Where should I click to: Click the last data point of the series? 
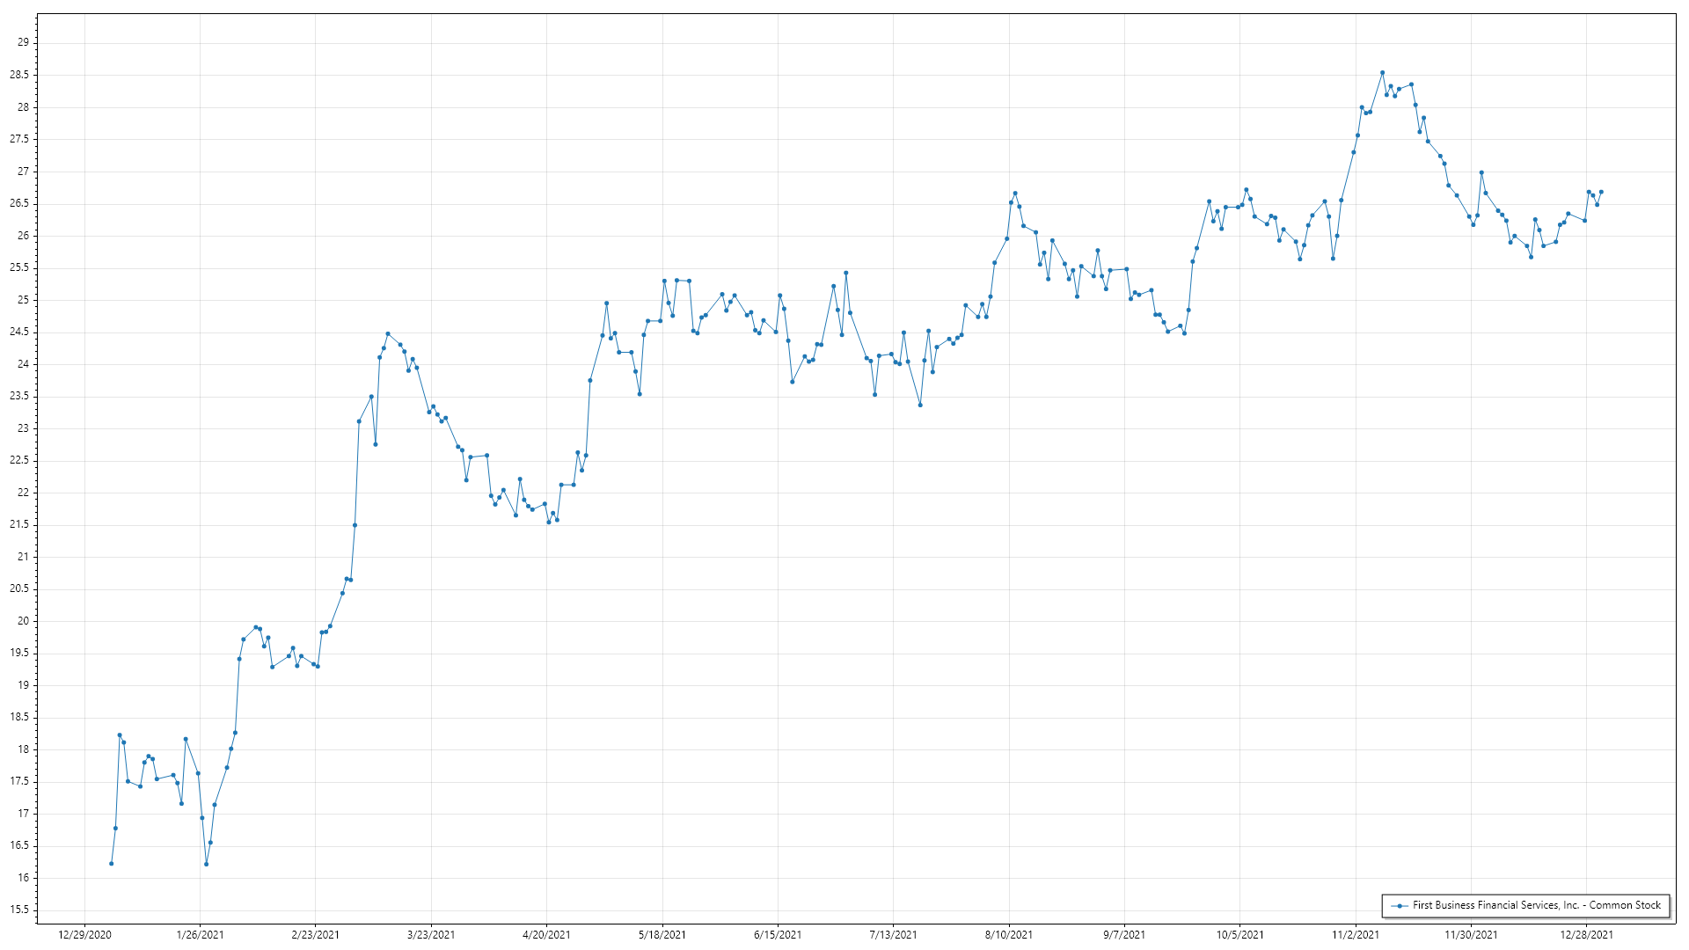tap(1601, 192)
